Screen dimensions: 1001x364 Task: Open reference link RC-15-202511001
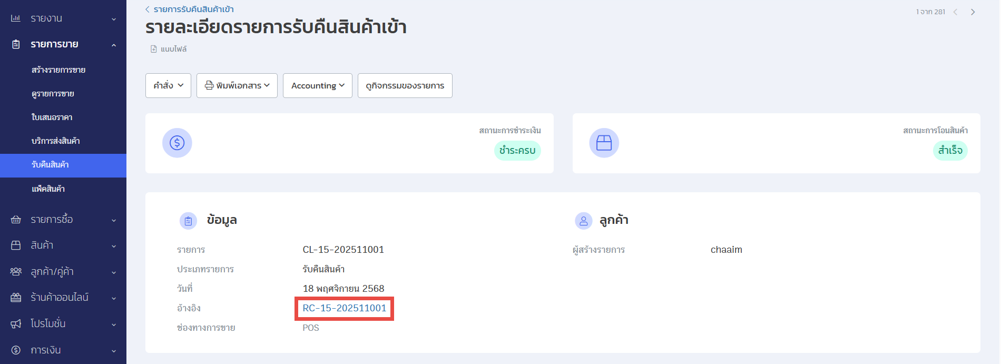pyautogui.click(x=344, y=308)
